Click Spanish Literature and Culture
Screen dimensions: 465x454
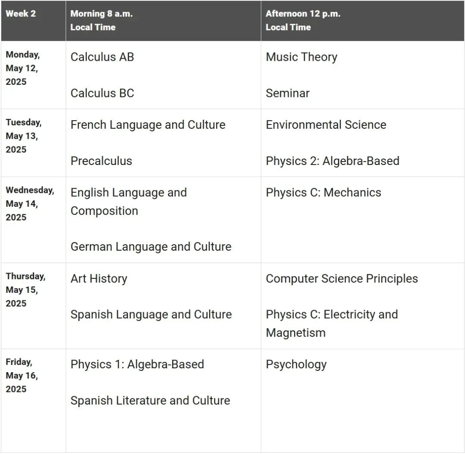(150, 401)
